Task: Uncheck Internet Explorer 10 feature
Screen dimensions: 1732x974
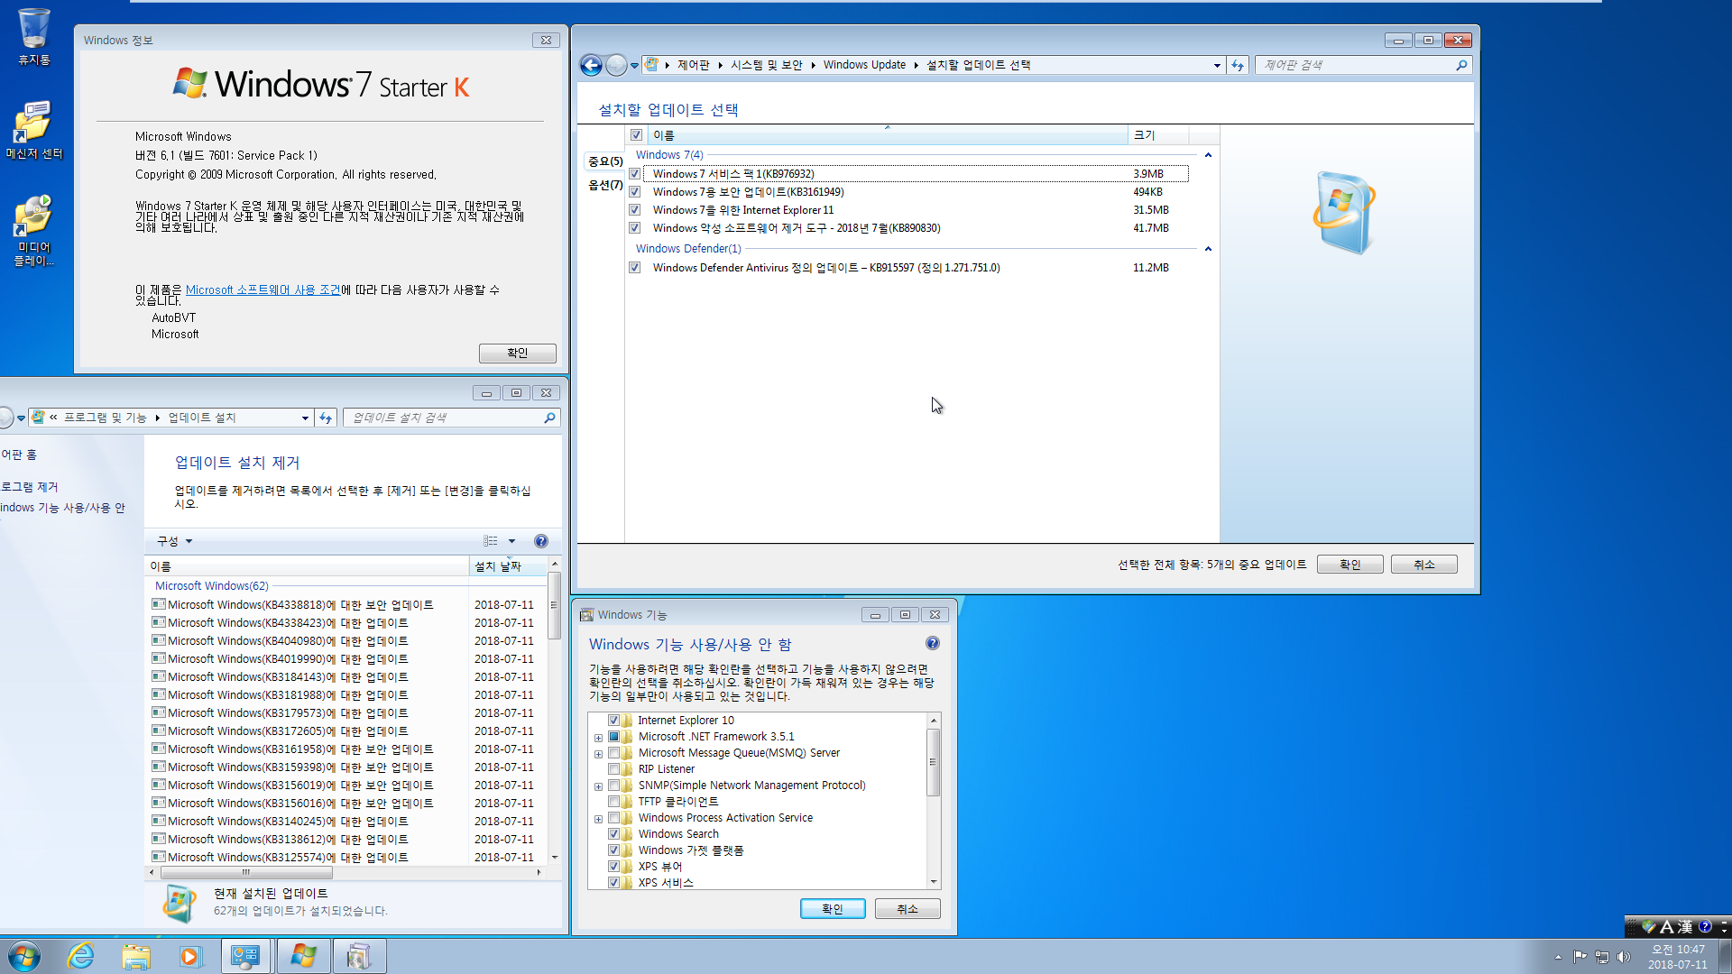Action: [x=613, y=721]
